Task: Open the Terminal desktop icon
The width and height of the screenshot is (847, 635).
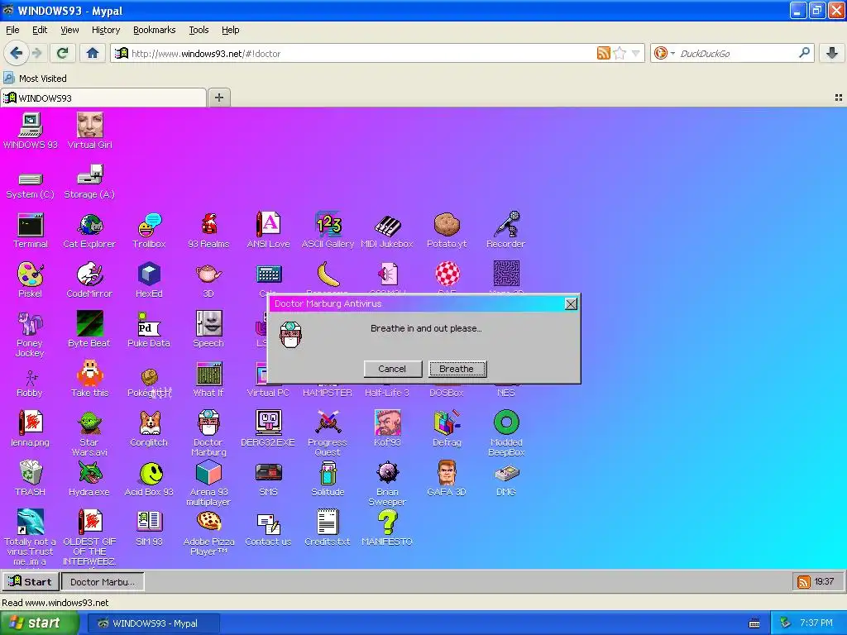Action: pyautogui.click(x=31, y=231)
